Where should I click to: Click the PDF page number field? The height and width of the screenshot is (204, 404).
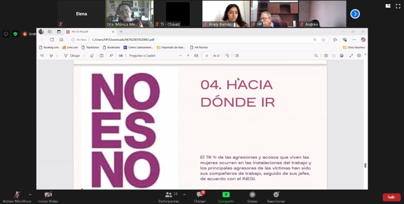coord(207,56)
